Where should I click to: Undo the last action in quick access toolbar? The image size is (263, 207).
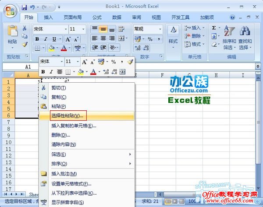(32, 7)
